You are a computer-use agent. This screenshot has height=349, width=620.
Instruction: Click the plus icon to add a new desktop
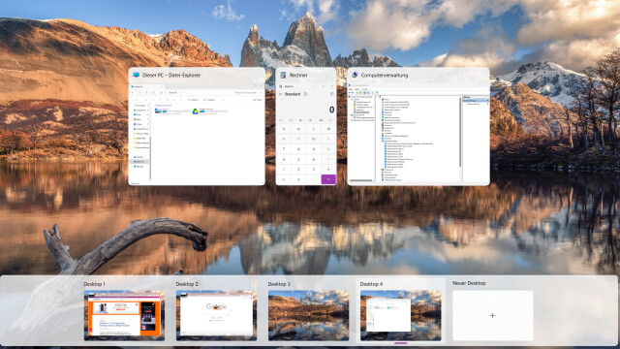(x=492, y=315)
